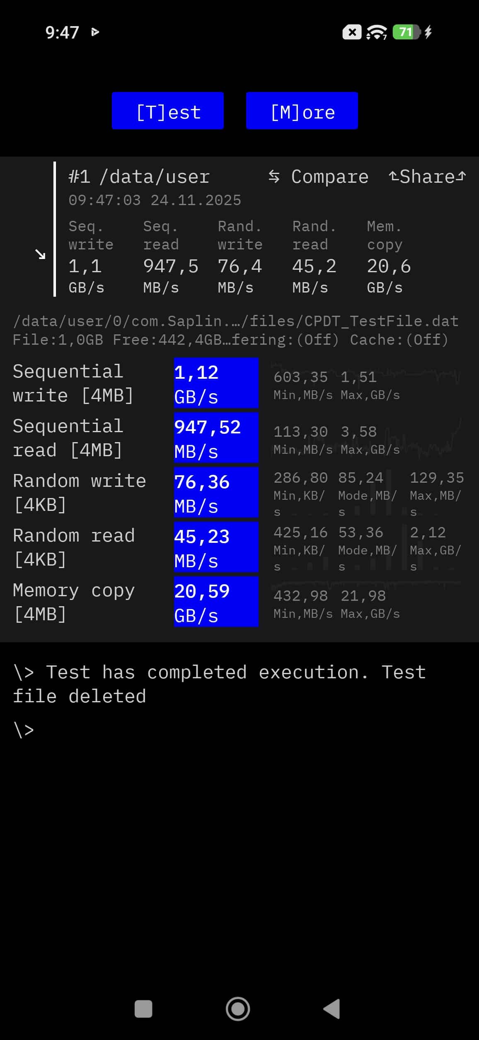
Task: Tap the battery indicator showing 71
Action: (406, 32)
